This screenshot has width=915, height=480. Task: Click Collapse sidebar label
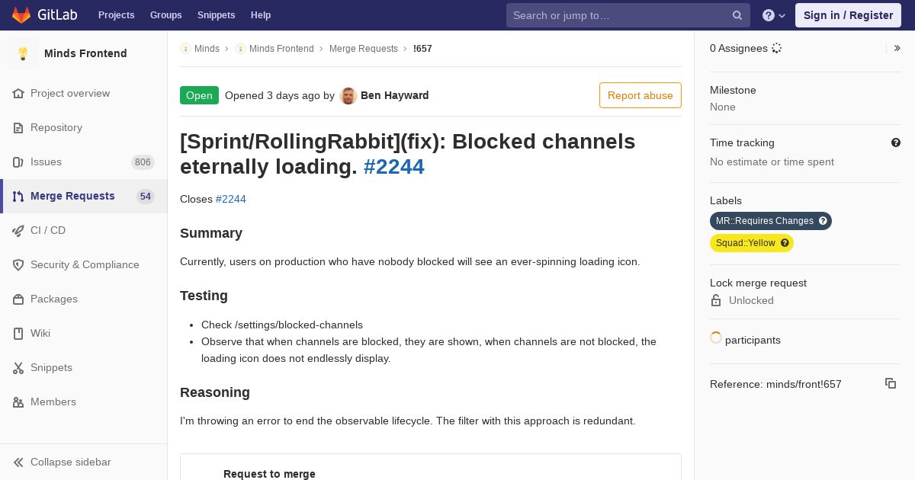point(71,462)
